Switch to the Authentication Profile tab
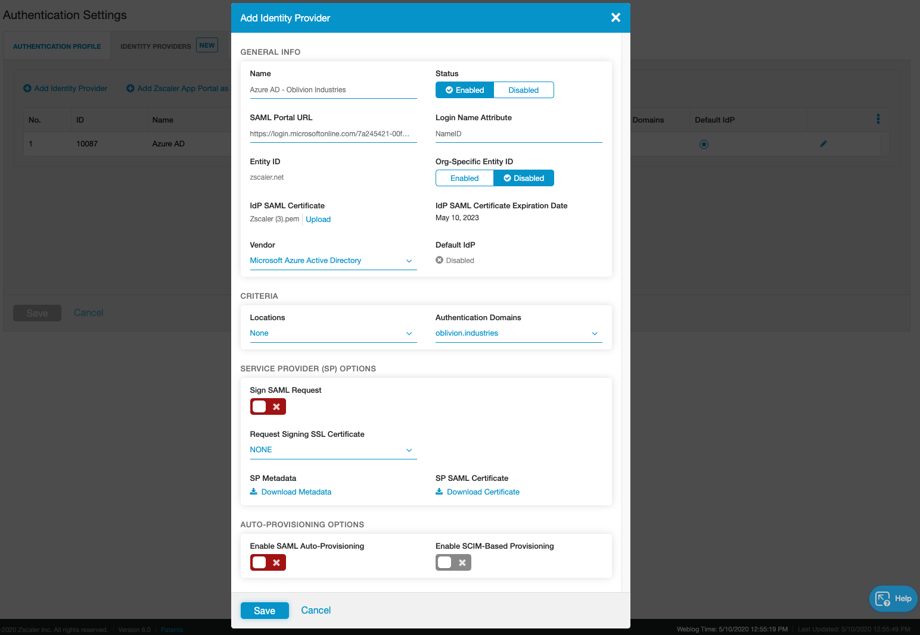 (x=57, y=46)
